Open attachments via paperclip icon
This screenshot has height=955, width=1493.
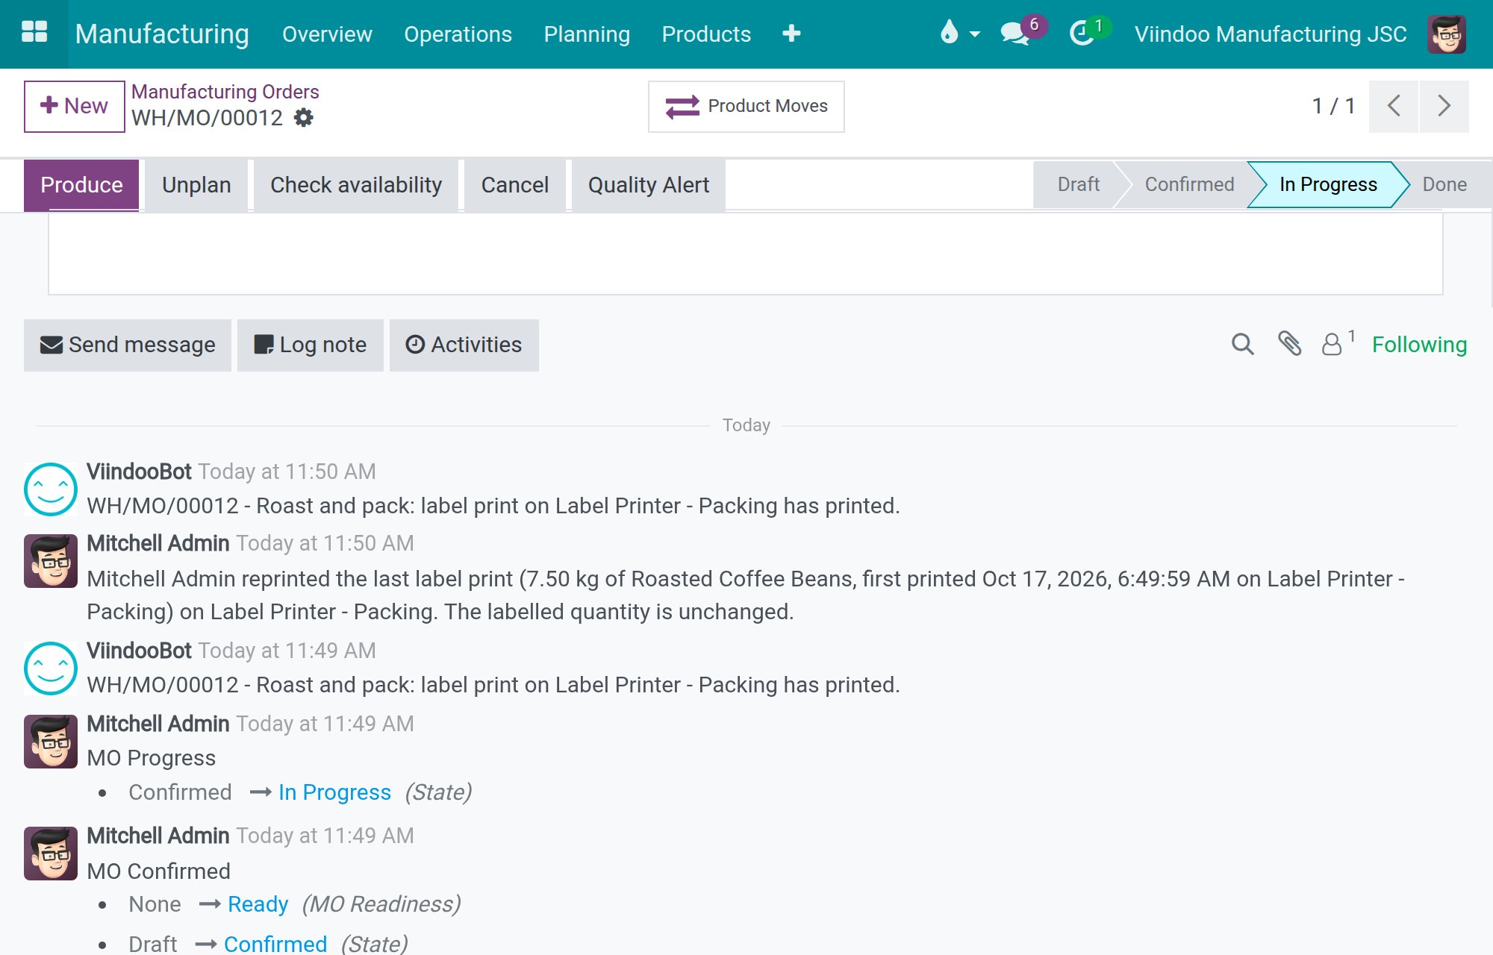tap(1289, 344)
